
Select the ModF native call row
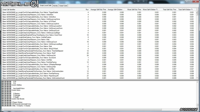point(98,53)
